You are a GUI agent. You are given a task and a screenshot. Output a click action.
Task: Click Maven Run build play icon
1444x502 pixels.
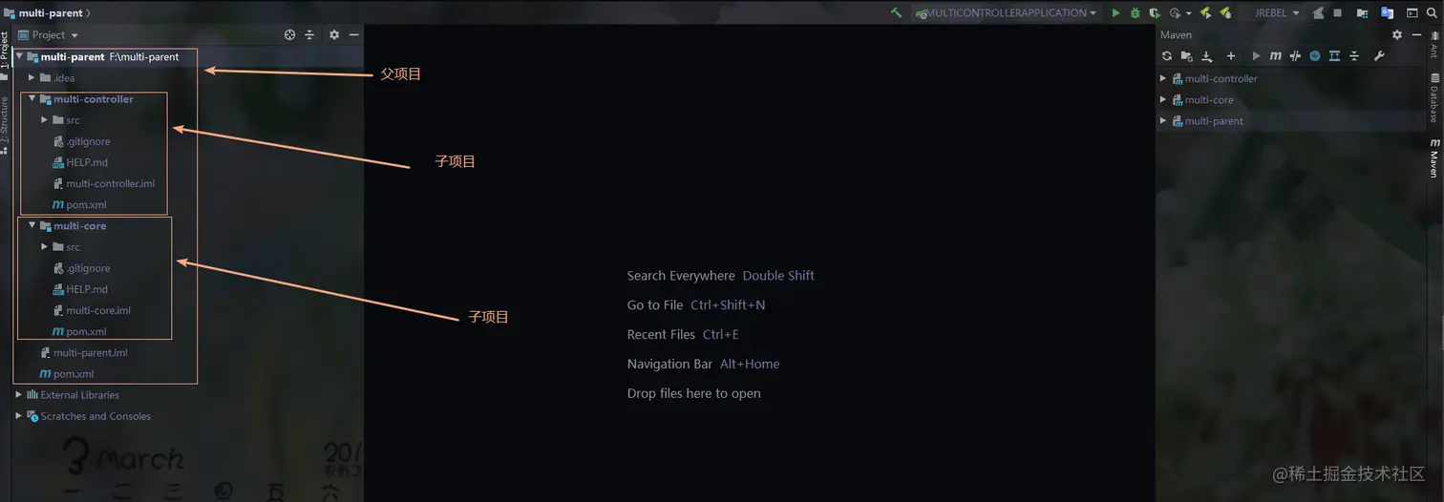tap(1257, 56)
